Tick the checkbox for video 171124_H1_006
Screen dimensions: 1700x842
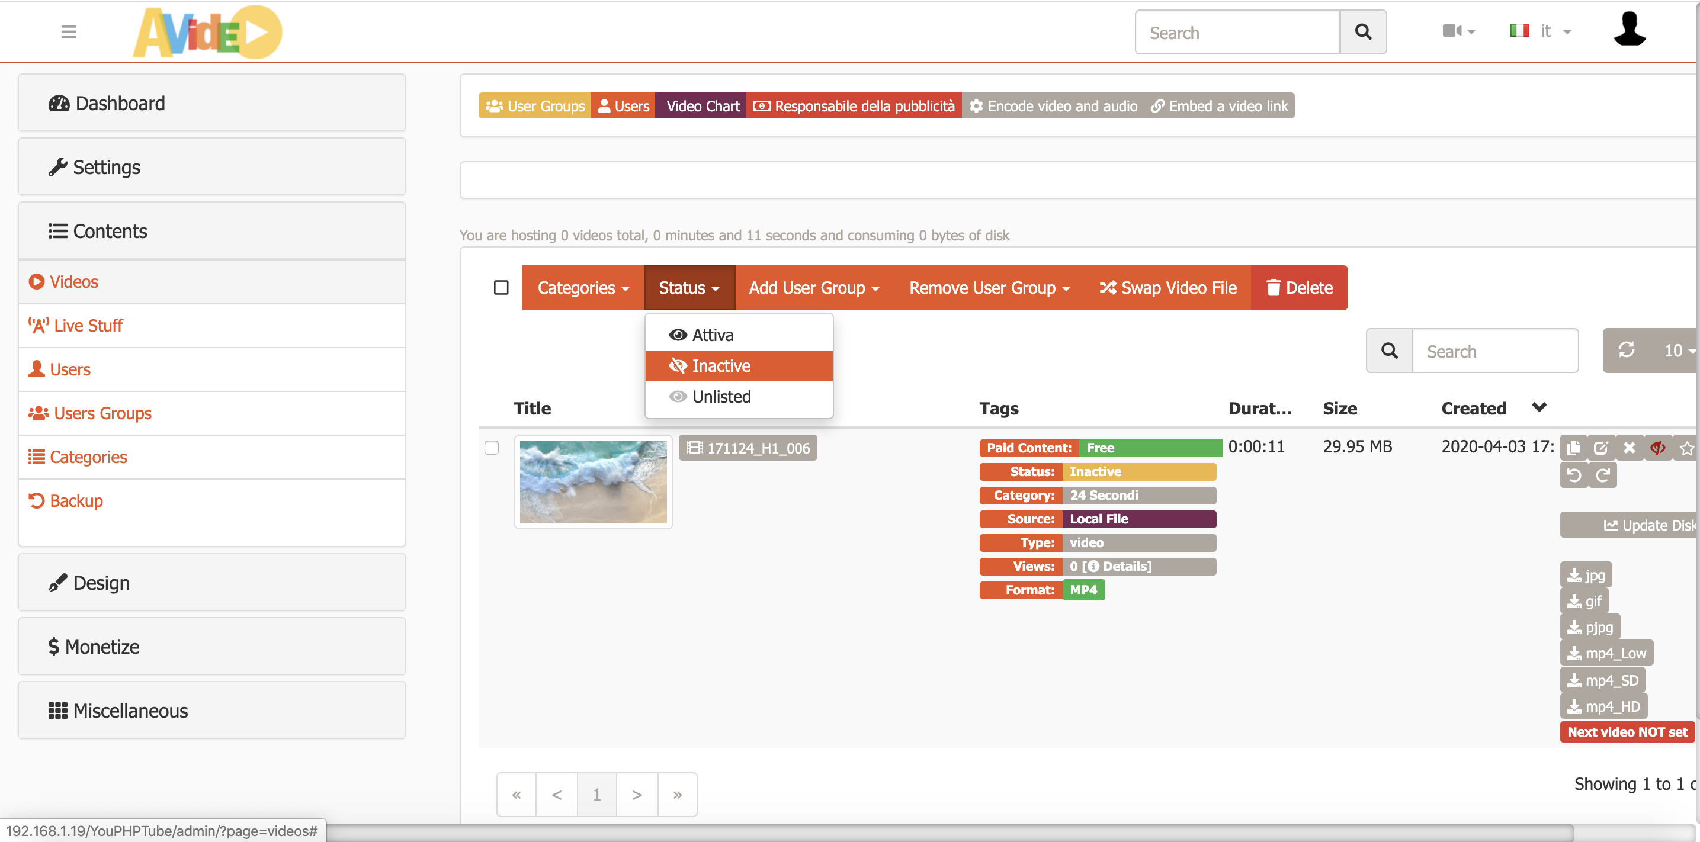click(492, 448)
